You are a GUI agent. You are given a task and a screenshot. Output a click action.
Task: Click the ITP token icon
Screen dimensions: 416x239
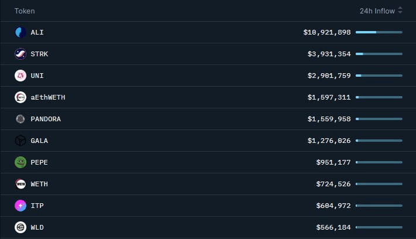tap(21, 206)
